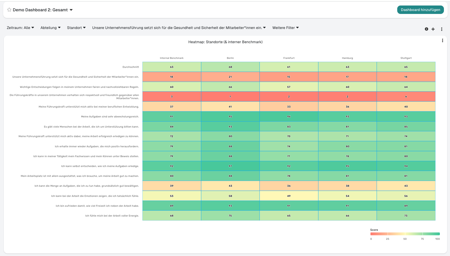Open the Standort filter dropdown
The height and width of the screenshot is (256, 450).
(76, 28)
